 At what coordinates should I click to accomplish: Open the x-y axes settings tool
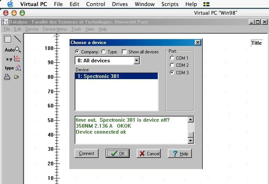click(x=13, y=59)
